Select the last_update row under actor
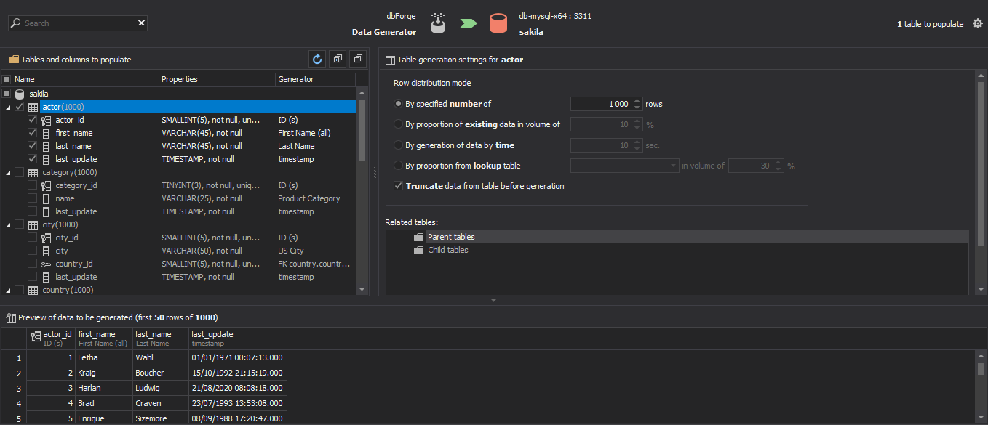 [x=179, y=159]
